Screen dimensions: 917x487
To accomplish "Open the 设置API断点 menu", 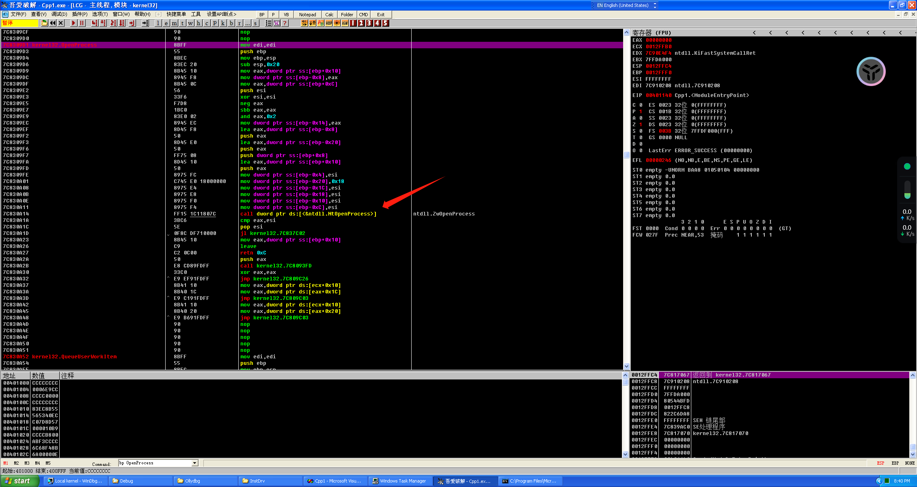I will tap(222, 14).
